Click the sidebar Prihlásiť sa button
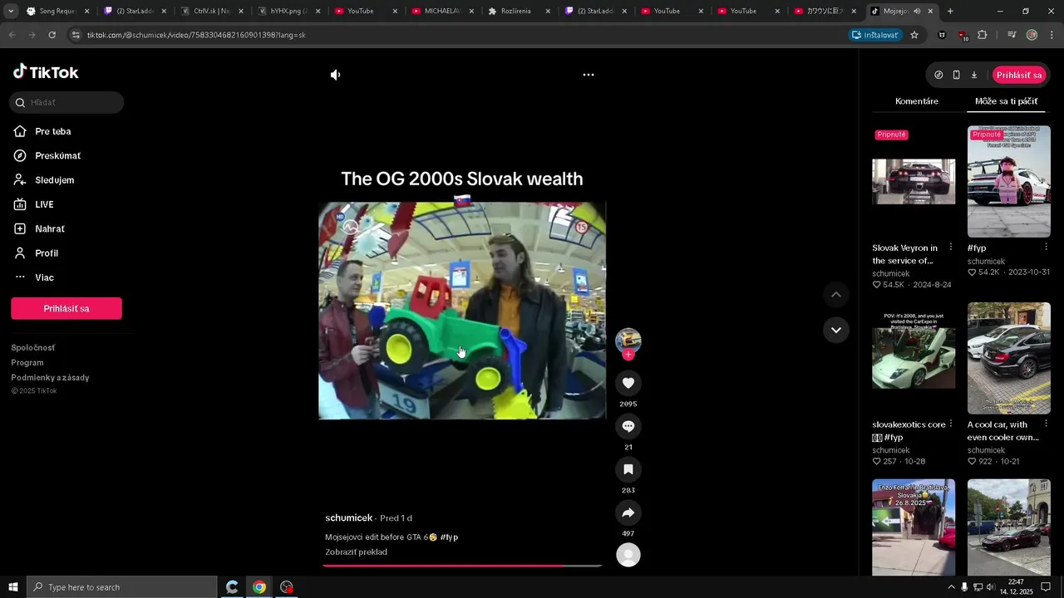The height and width of the screenshot is (598, 1064). tap(66, 308)
